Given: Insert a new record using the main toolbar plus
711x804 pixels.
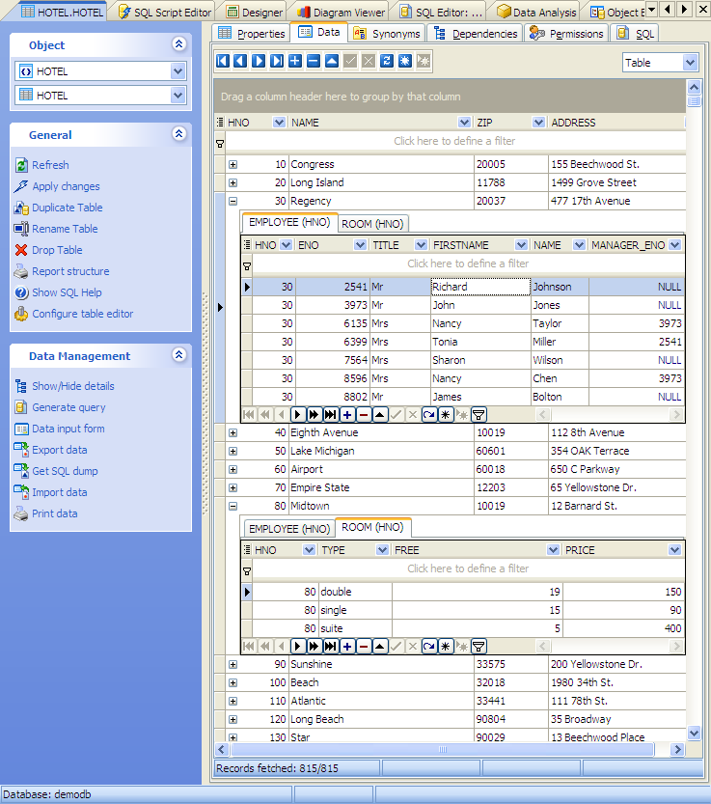Looking at the screenshot, I should click(x=295, y=61).
